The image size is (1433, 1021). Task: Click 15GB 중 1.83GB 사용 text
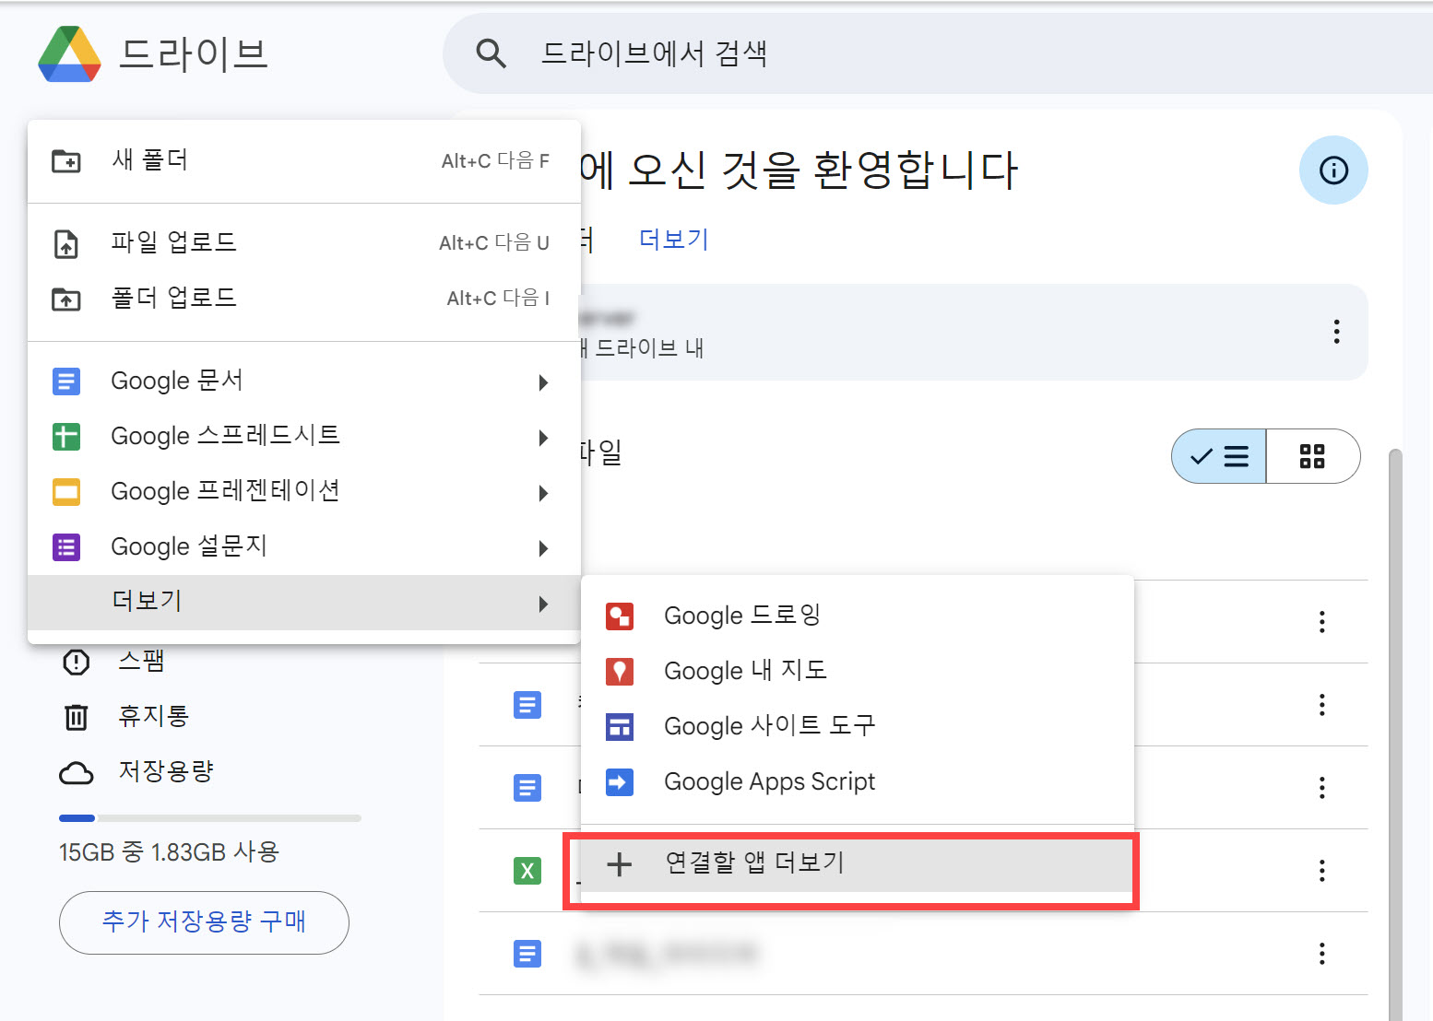(x=169, y=852)
